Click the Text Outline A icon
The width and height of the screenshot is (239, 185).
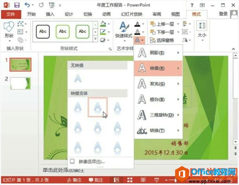(x=137, y=32)
